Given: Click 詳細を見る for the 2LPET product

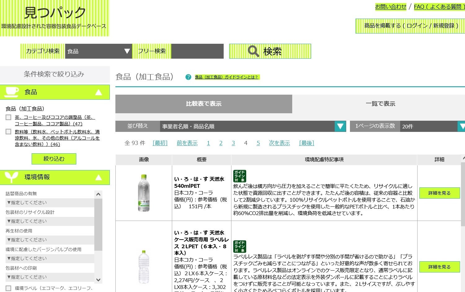Looking at the screenshot, I should tap(440, 267).
